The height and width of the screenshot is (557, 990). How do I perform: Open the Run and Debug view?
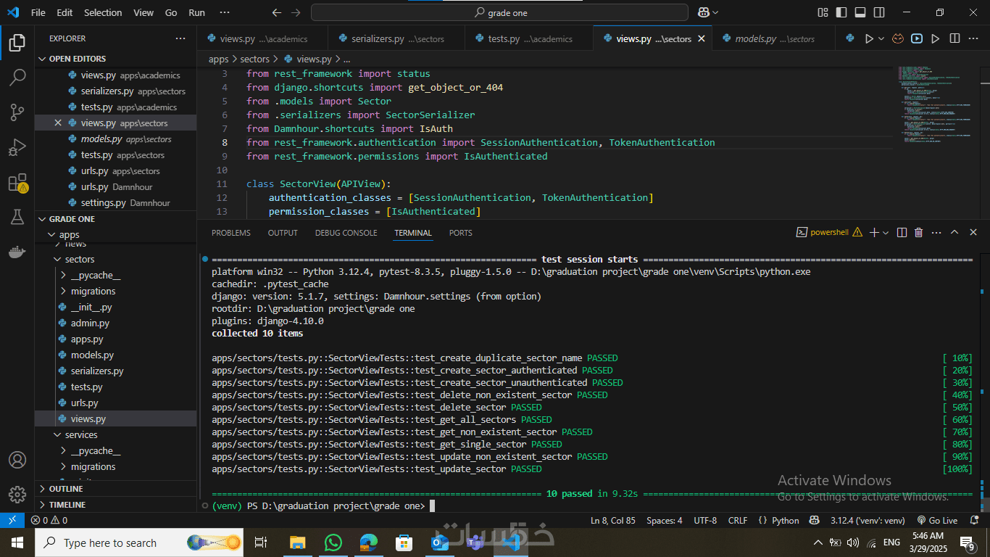coord(17,148)
